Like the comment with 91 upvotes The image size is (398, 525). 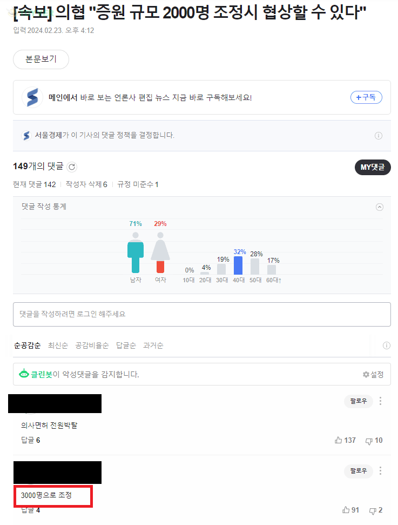point(346,510)
